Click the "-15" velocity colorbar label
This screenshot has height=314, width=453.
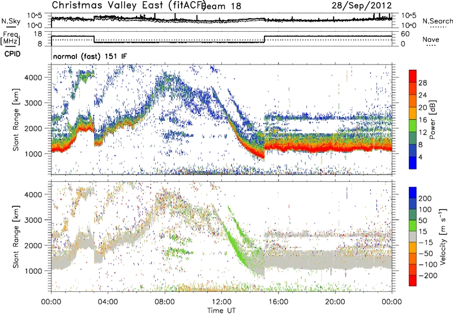pos(426,243)
